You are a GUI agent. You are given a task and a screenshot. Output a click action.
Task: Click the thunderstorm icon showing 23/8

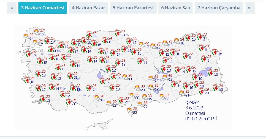[x=202, y=48]
